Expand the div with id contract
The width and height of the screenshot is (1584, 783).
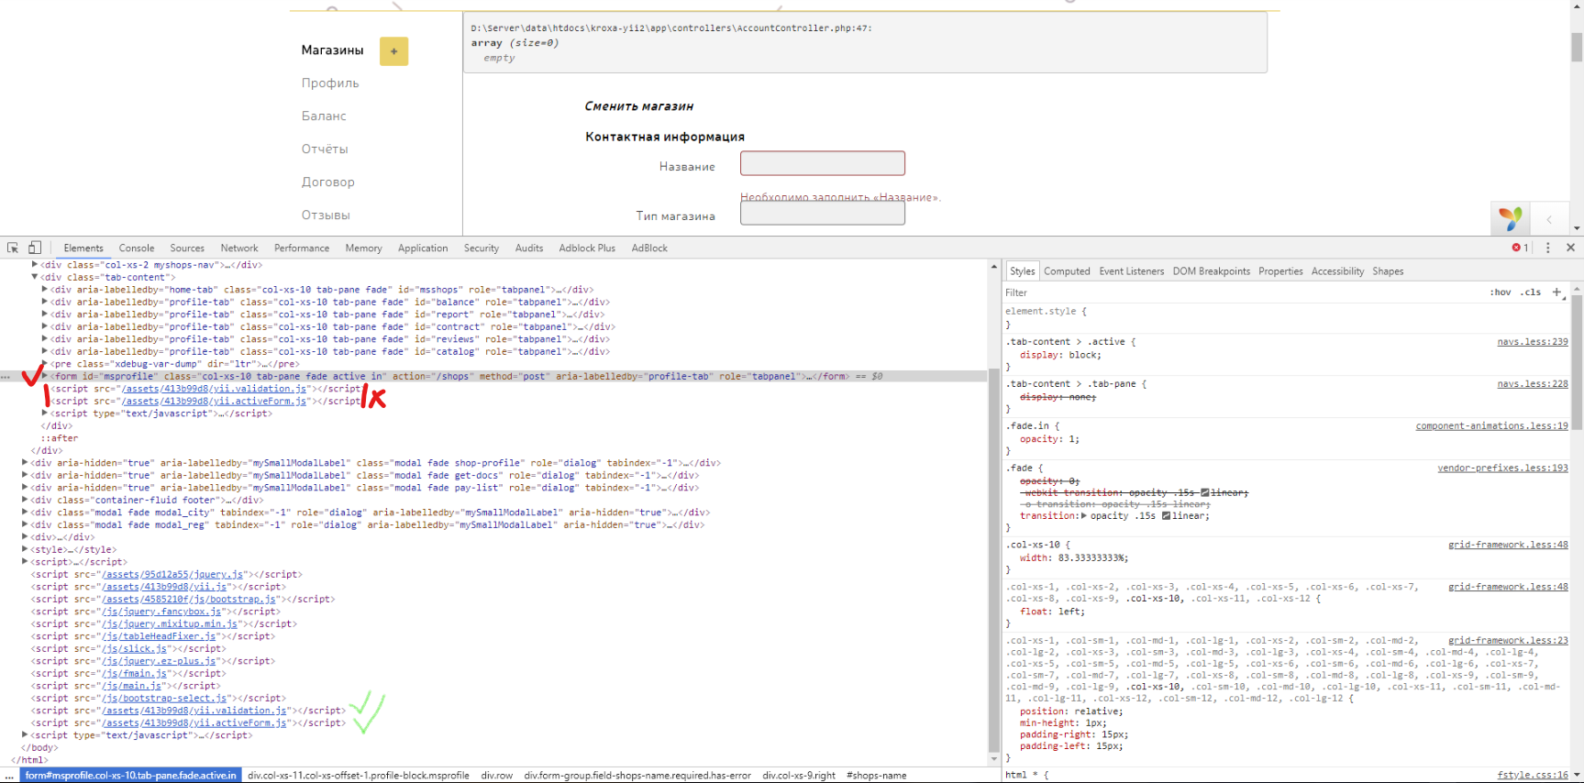(x=44, y=326)
